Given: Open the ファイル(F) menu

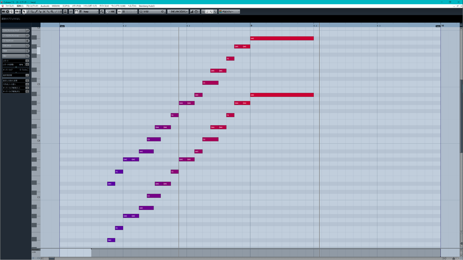Looking at the screenshot, I should [10, 6].
